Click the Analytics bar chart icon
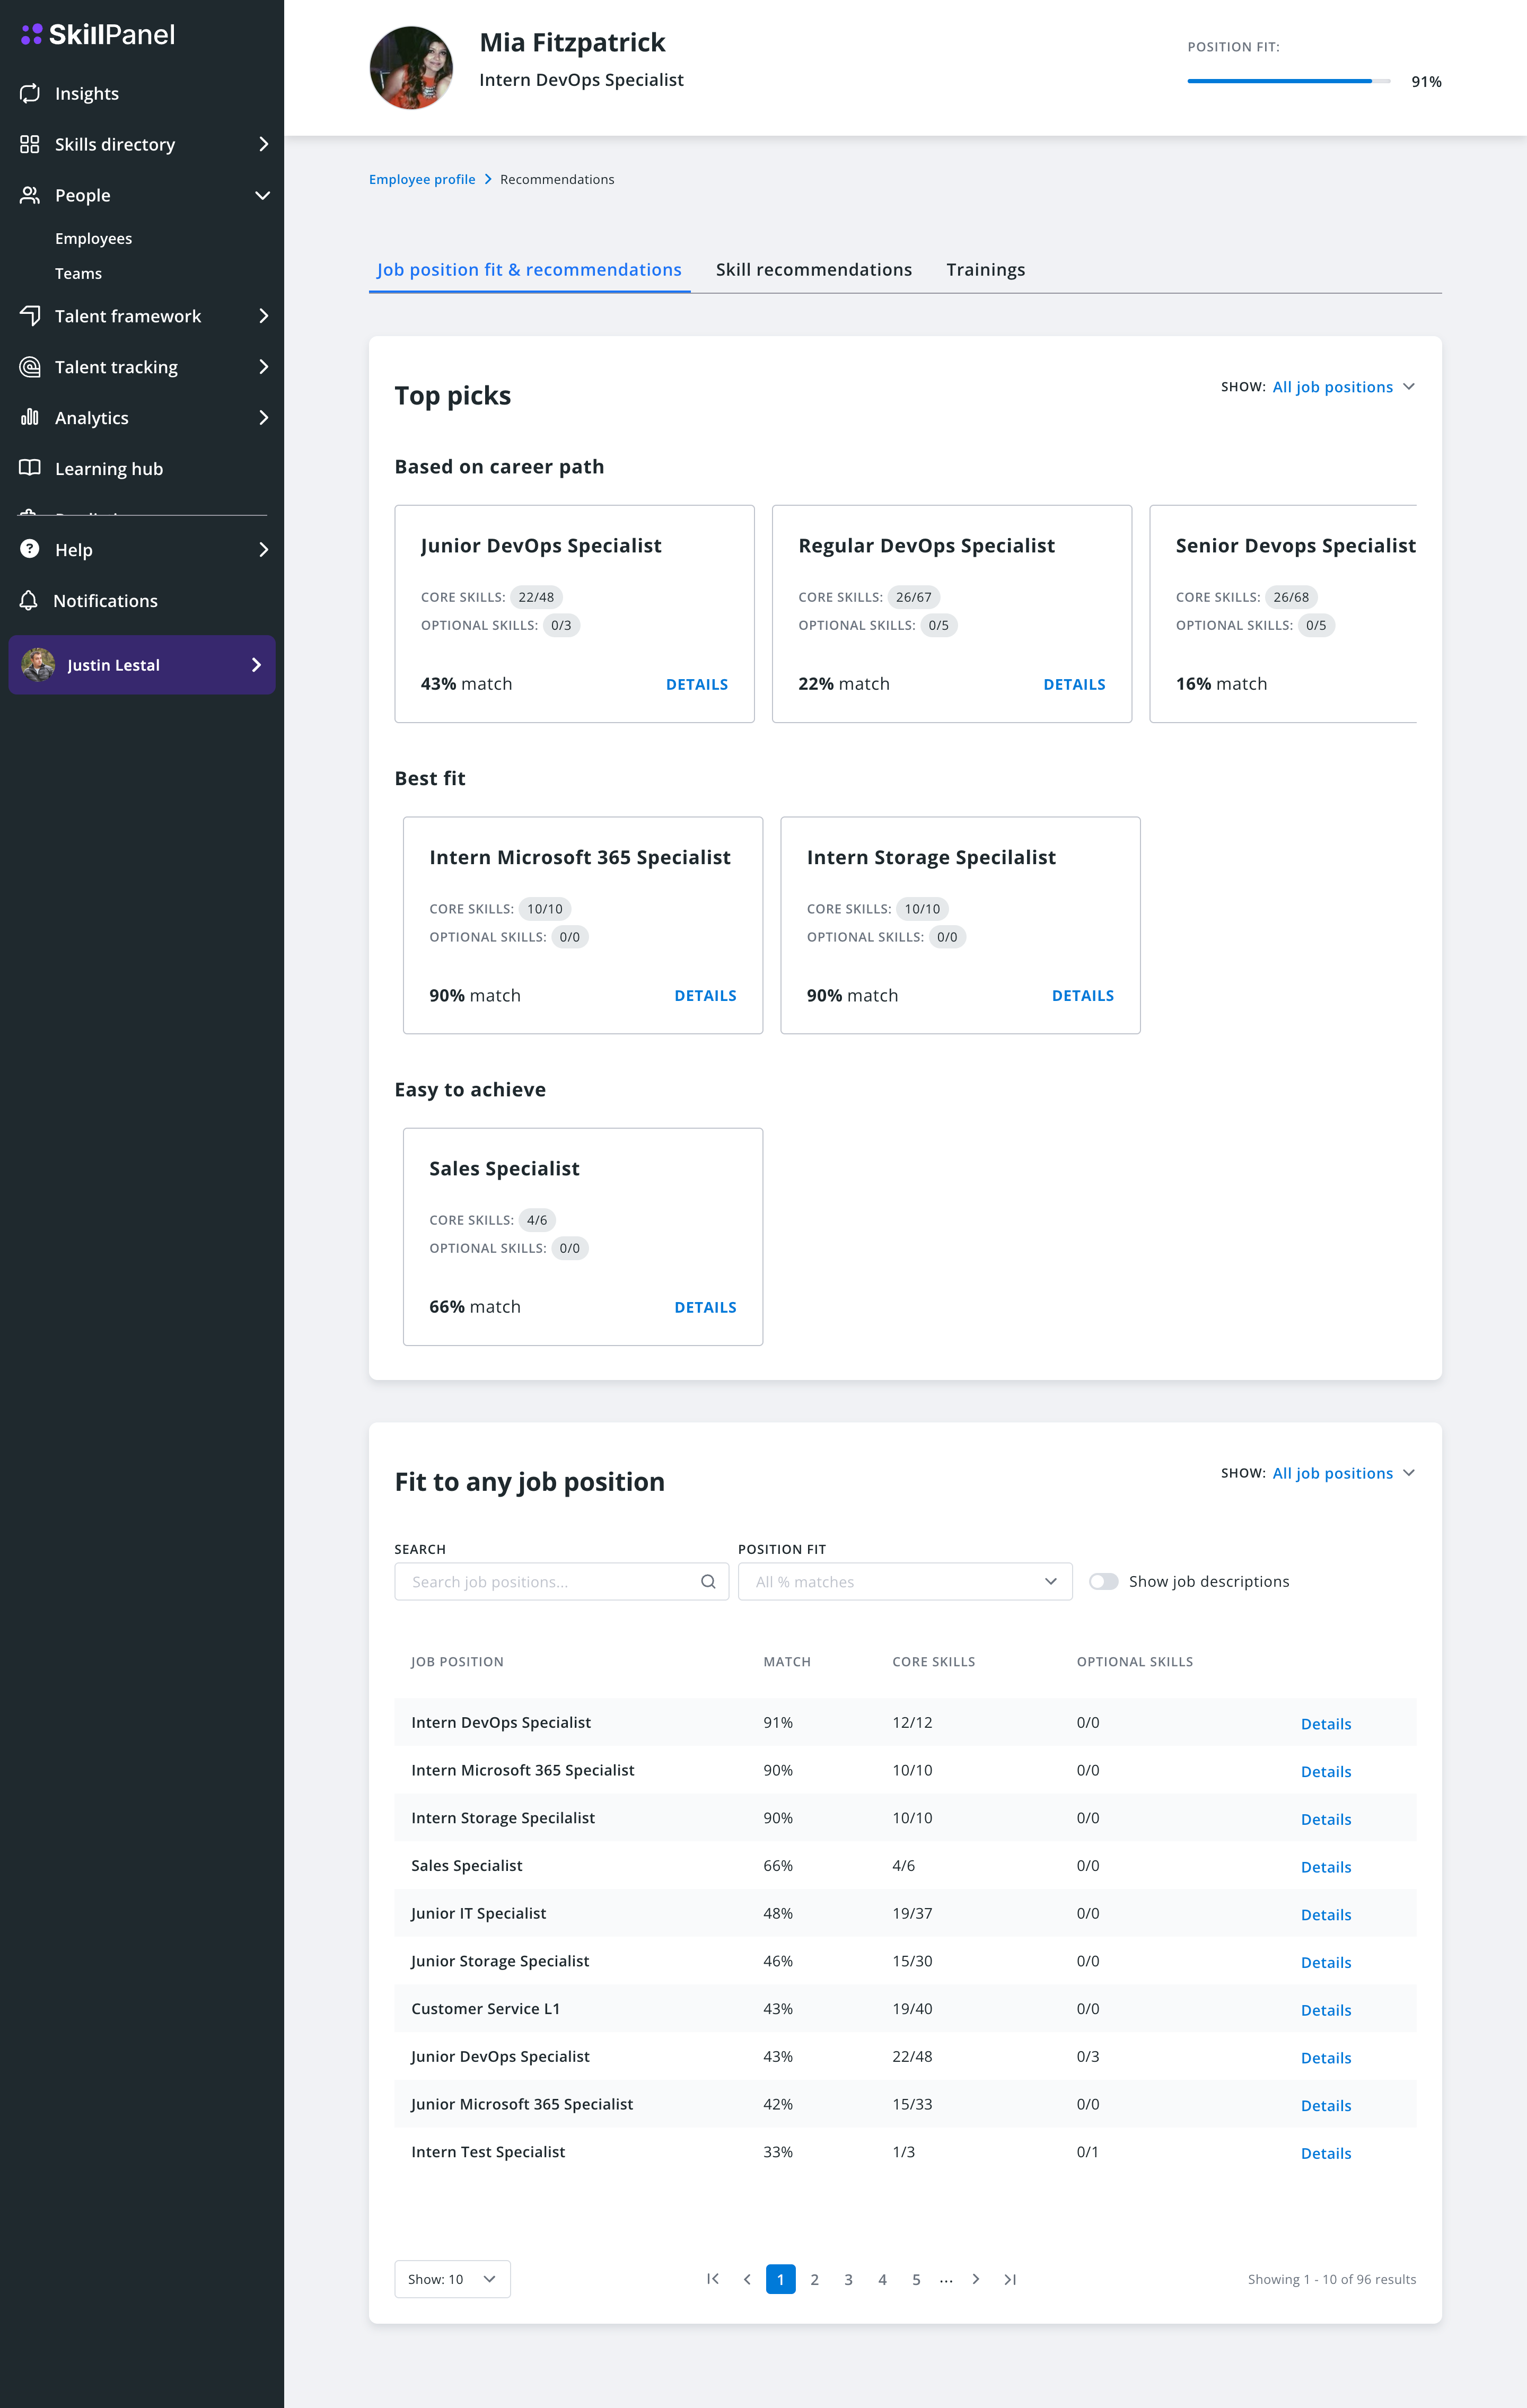 [x=30, y=417]
